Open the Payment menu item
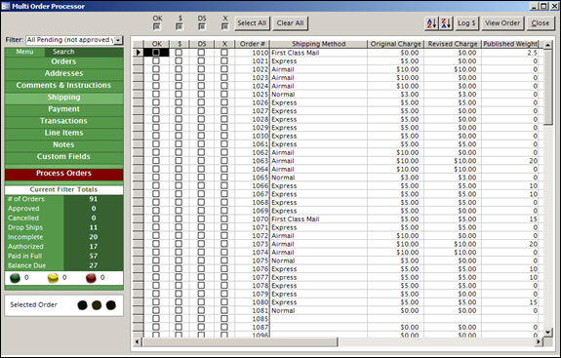Image resolution: width=561 pixels, height=358 pixels. tap(64, 109)
